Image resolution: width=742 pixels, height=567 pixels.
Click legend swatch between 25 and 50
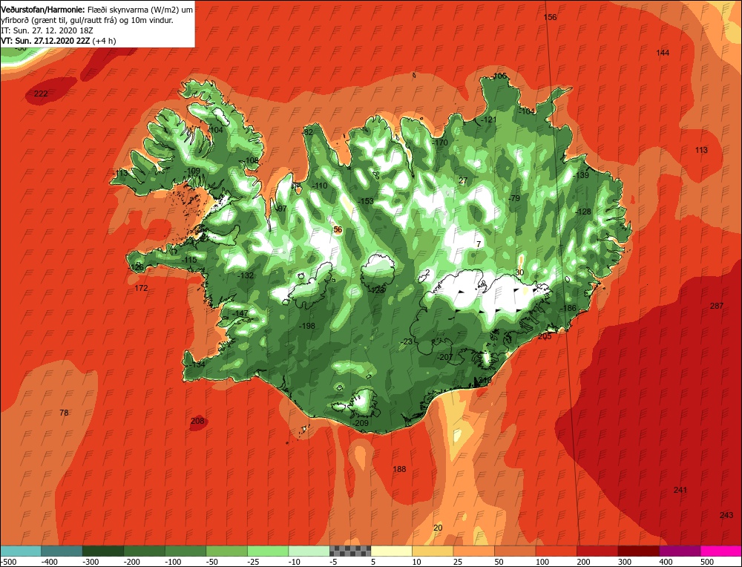(x=473, y=551)
